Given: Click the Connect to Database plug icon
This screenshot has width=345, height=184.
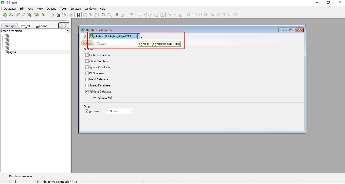Looking at the screenshot, I should click(x=18, y=15).
